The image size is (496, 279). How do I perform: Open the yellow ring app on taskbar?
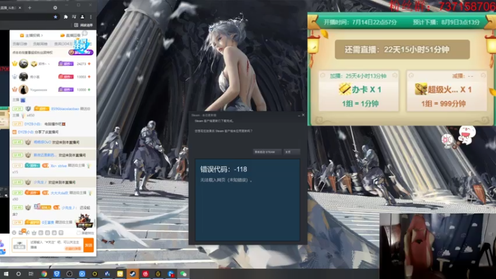(95, 273)
